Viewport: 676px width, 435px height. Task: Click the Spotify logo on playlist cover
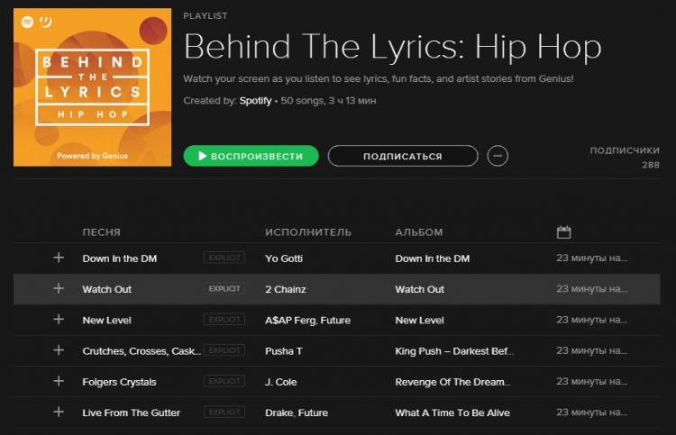(x=27, y=22)
